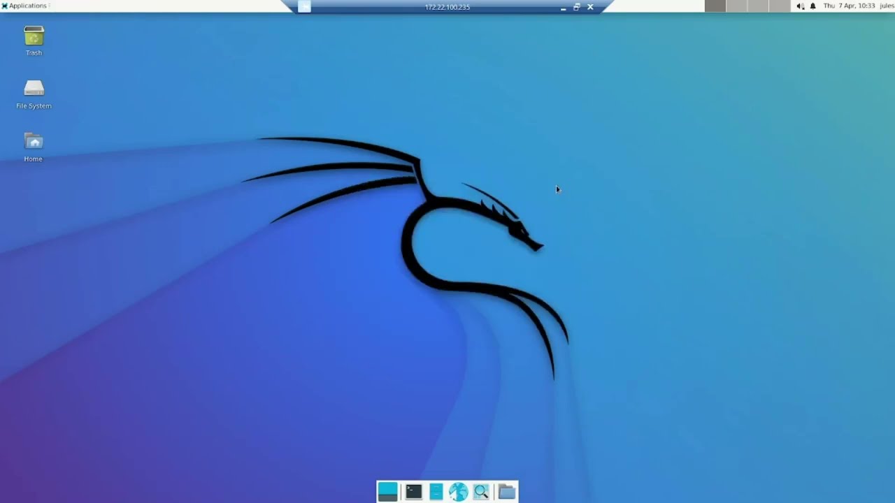The width and height of the screenshot is (895, 503).
Task: Open the jules user menu
Action: (887, 6)
